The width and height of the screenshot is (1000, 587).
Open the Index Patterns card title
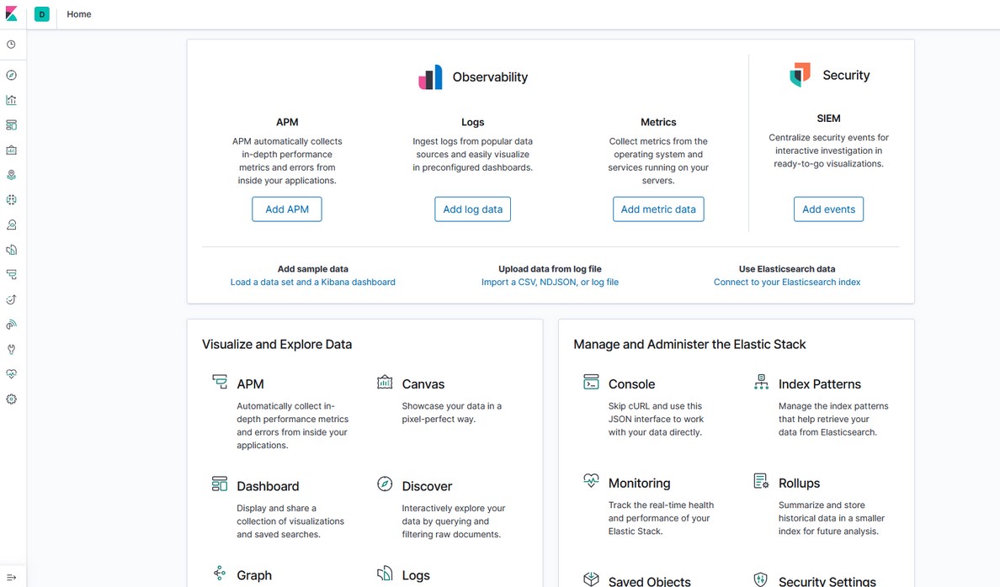(820, 384)
